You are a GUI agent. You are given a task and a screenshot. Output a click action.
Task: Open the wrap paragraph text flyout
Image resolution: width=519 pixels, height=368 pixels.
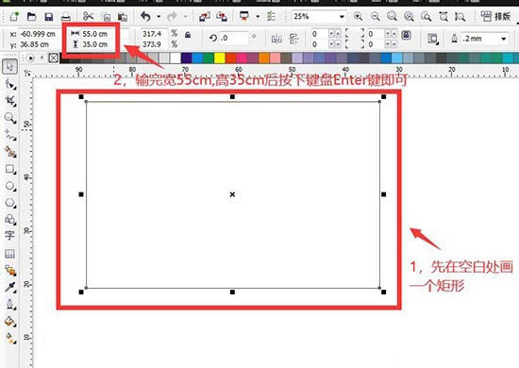tap(432, 39)
